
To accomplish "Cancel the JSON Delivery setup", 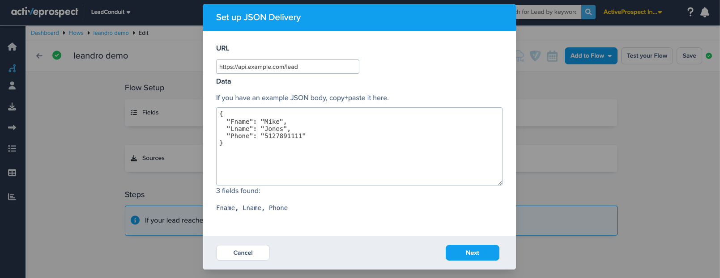I will 243,253.
